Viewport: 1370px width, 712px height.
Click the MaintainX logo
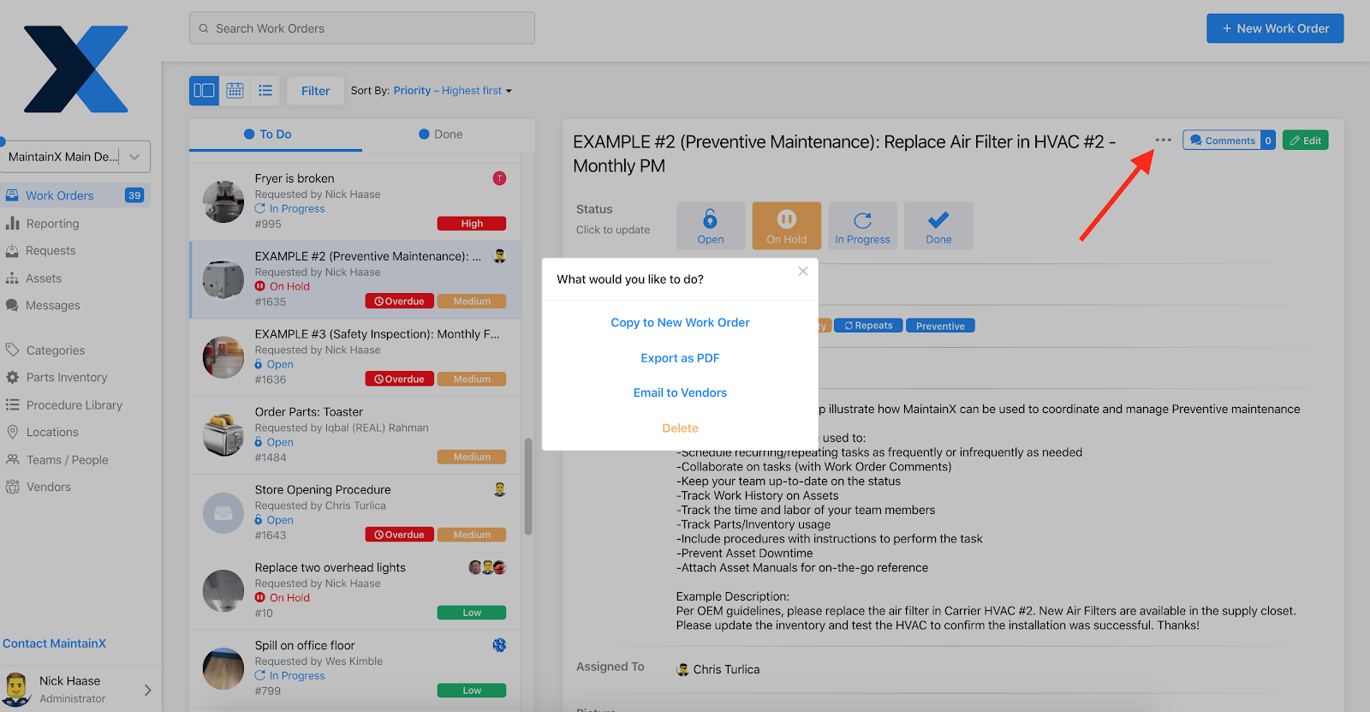75,69
